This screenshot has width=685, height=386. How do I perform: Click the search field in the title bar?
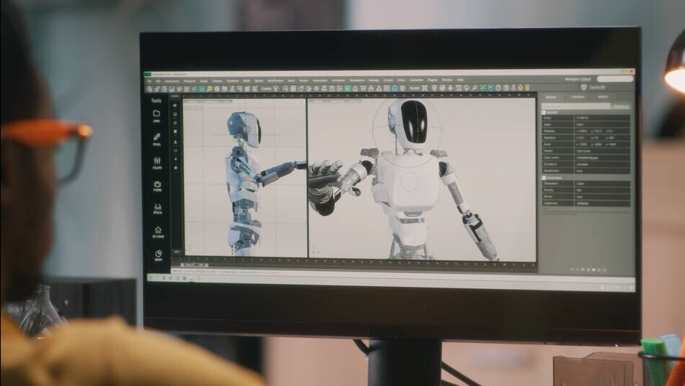615,79
